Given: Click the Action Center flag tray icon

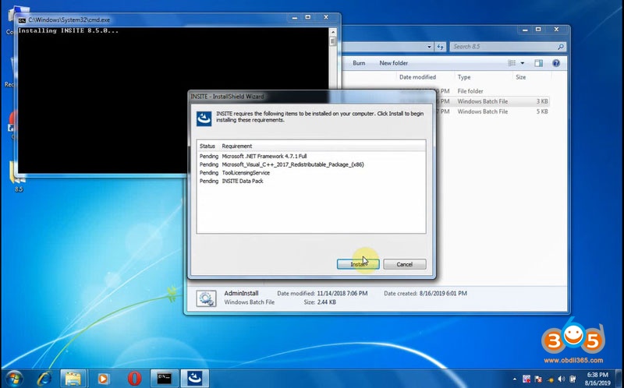Looking at the screenshot, I should tap(538, 379).
